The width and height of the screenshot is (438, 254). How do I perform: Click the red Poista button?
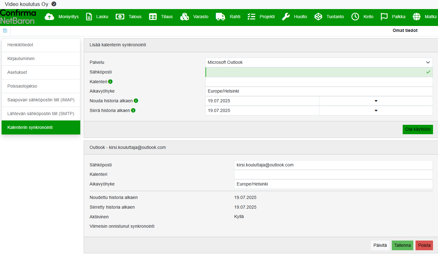[x=424, y=246]
